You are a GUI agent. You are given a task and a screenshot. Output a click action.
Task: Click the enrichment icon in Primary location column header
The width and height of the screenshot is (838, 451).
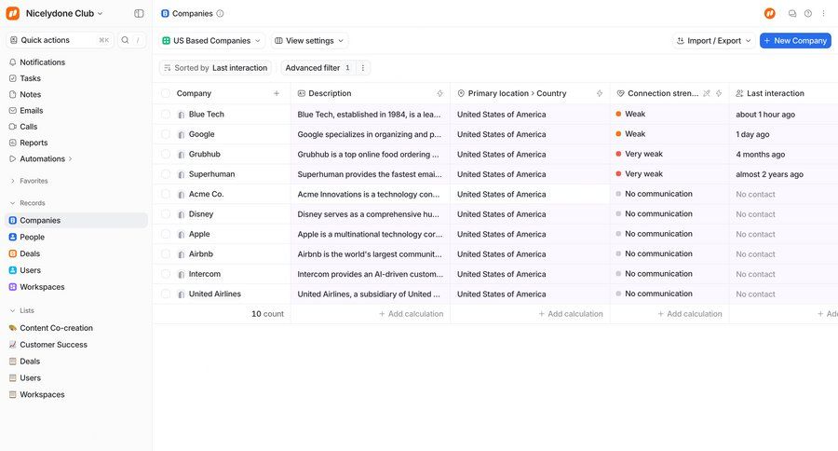[x=599, y=93]
